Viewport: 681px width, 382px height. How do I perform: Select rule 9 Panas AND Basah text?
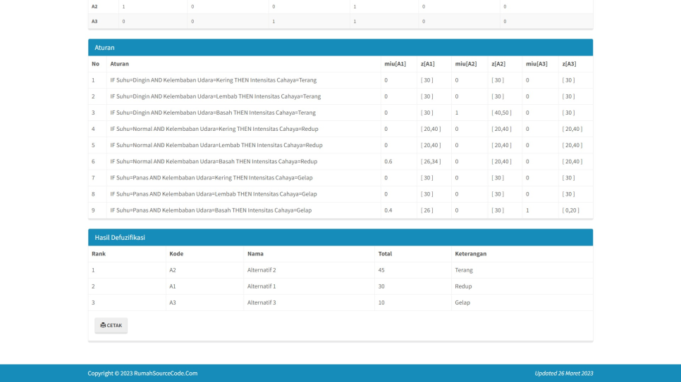click(211, 210)
